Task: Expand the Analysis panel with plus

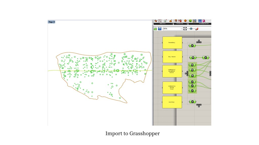Action: click(172, 24)
